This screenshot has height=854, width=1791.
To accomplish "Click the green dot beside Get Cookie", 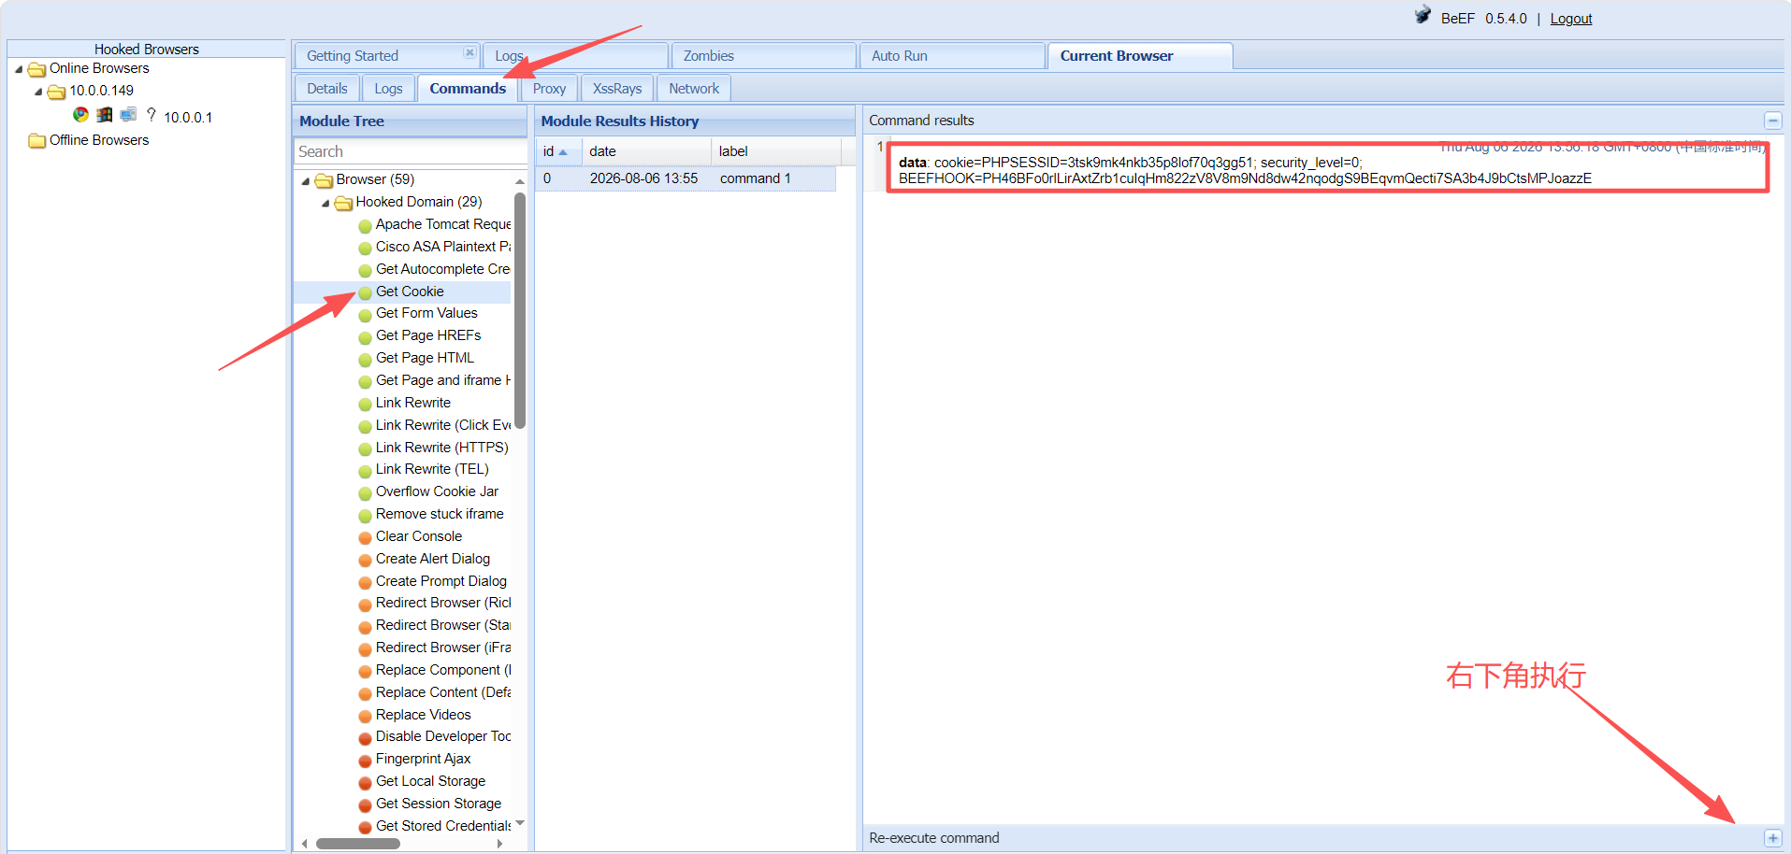I will (x=366, y=292).
